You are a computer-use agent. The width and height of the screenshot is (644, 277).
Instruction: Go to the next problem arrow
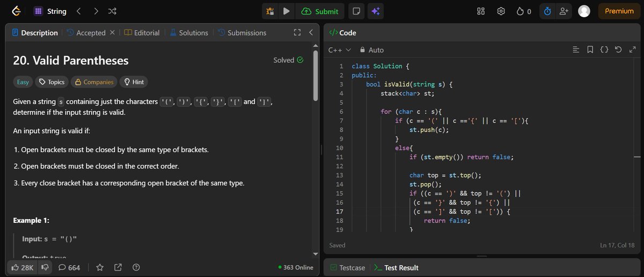click(x=96, y=11)
